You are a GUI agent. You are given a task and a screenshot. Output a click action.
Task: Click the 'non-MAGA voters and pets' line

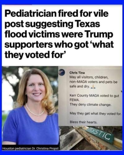point(94,82)
